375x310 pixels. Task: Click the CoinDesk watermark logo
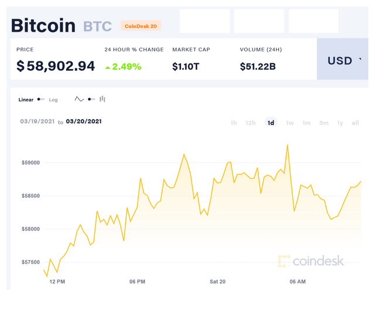tap(311, 261)
